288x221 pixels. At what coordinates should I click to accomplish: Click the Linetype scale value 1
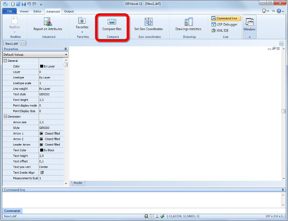52,83
